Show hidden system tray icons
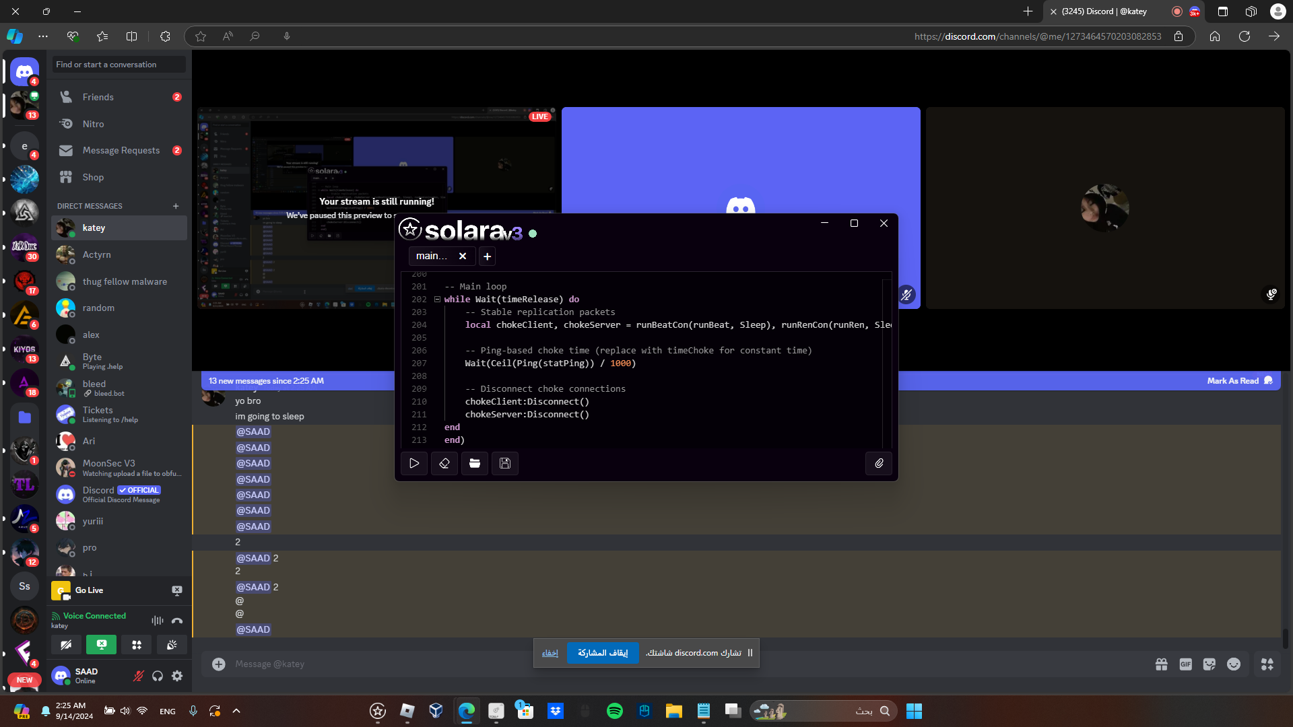 (236, 711)
